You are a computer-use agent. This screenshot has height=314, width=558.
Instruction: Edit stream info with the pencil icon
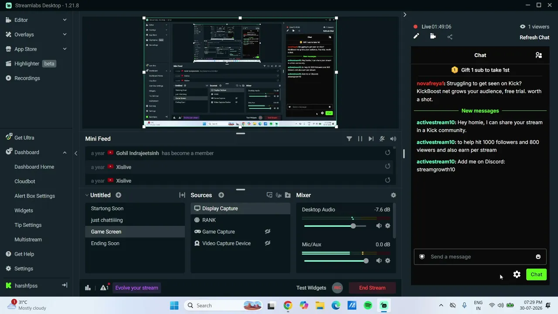pyautogui.click(x=416, y=36)
